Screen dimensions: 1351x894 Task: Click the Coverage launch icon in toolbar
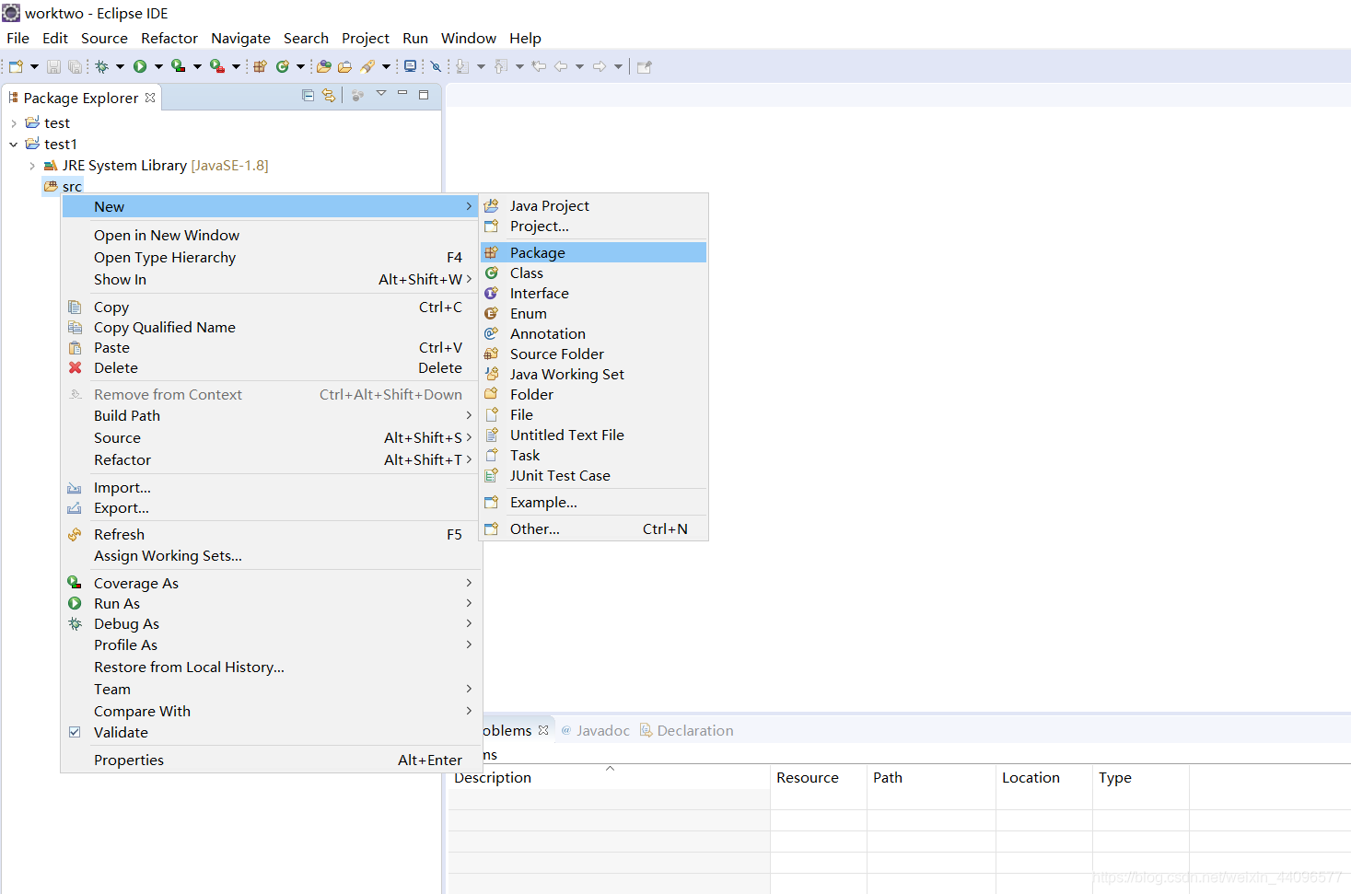click(179, 66)
